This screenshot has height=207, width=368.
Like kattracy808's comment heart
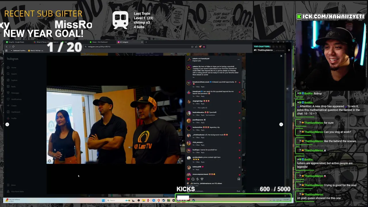pyautogui.click(x=239, y=167)
